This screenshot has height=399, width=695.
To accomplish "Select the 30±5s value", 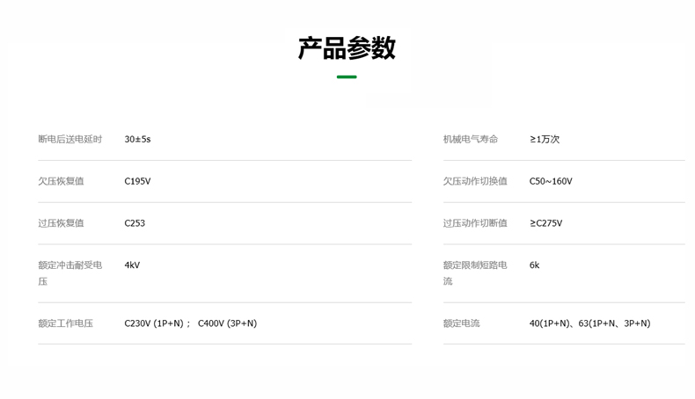I will tap(137, 139).
